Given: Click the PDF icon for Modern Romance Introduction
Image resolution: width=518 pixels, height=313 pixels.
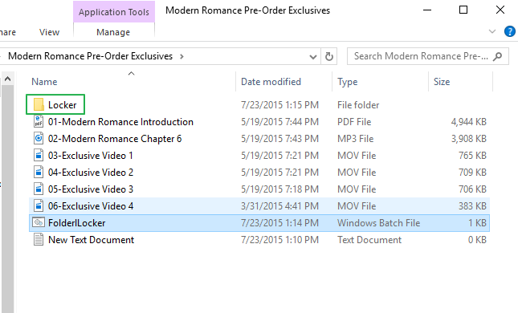Looking at the screenshot, I should 39,121.
